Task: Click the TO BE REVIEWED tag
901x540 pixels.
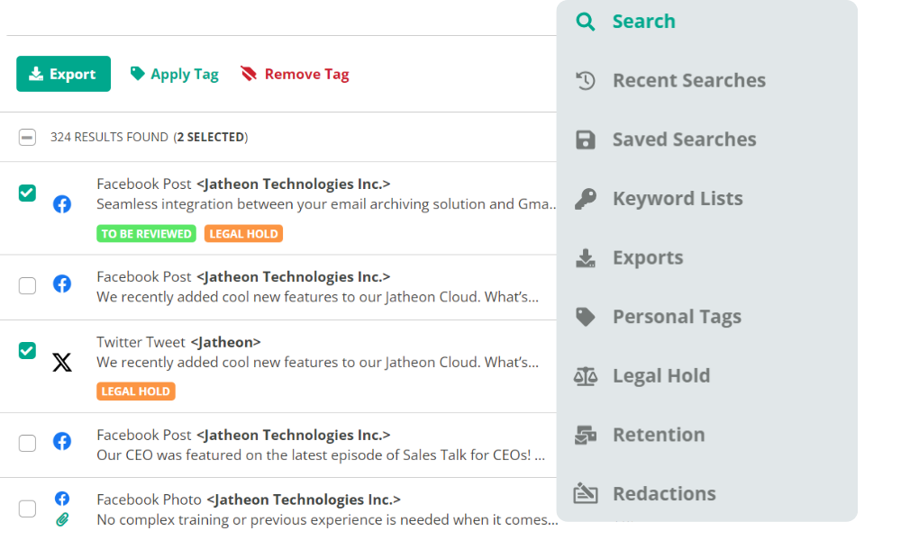Action: (146, 234)
